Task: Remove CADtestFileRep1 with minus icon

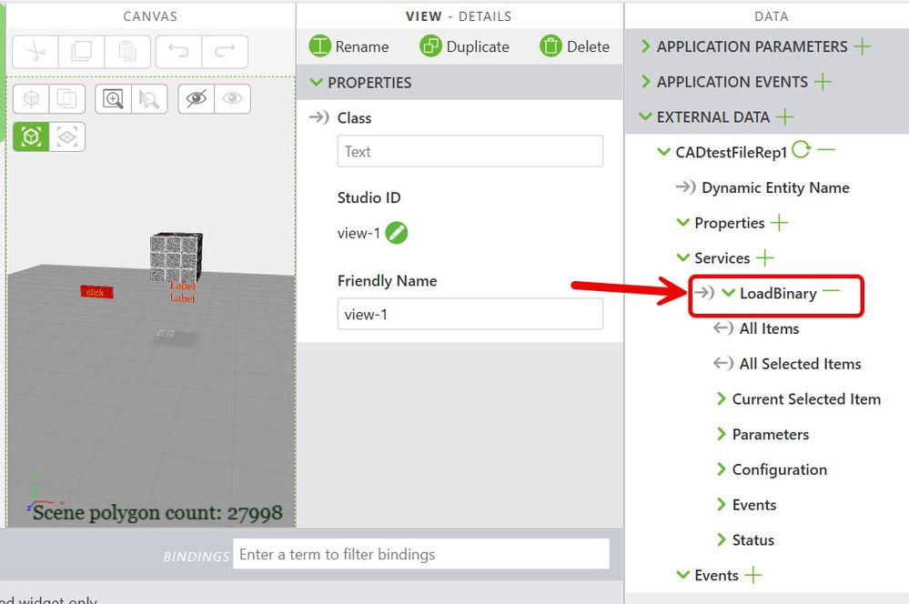Action: pyautogui.click(x=826, y=150)
